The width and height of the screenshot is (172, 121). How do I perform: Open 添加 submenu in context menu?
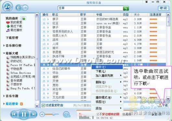[107, 108]
